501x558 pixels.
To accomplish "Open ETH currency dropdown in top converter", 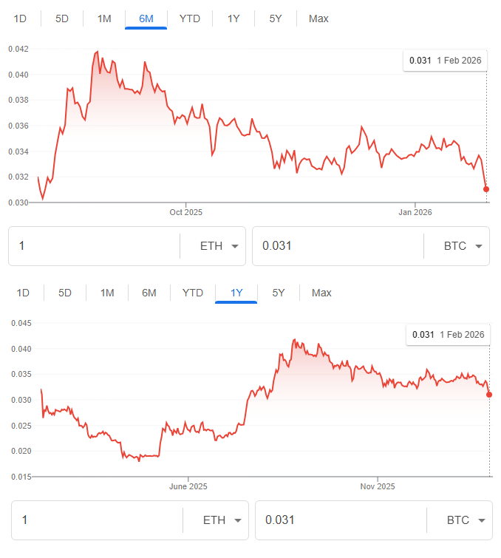I will (221, 246).
